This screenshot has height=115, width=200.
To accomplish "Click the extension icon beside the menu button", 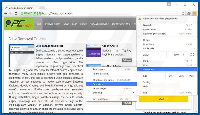I will pos(189,13).
